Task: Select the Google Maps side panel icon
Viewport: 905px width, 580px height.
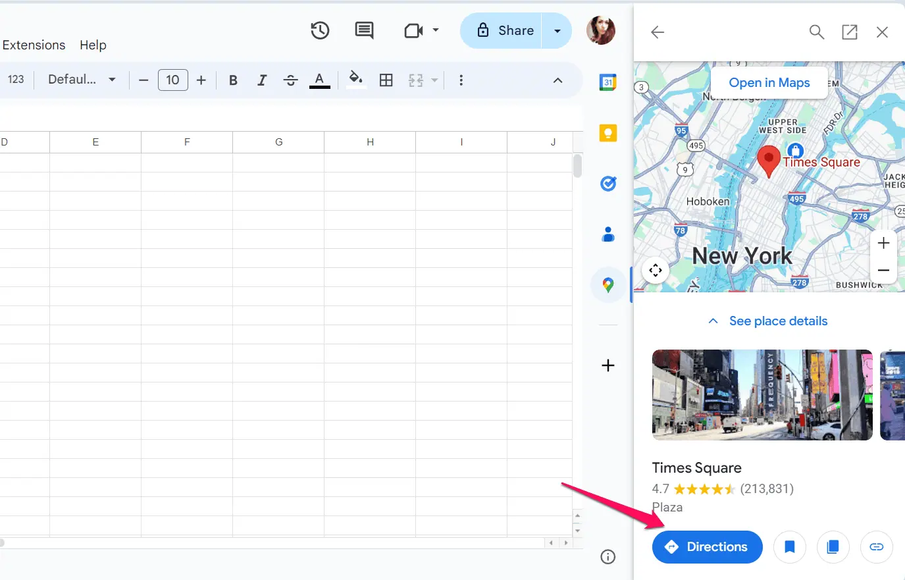Action: (608, 285)
